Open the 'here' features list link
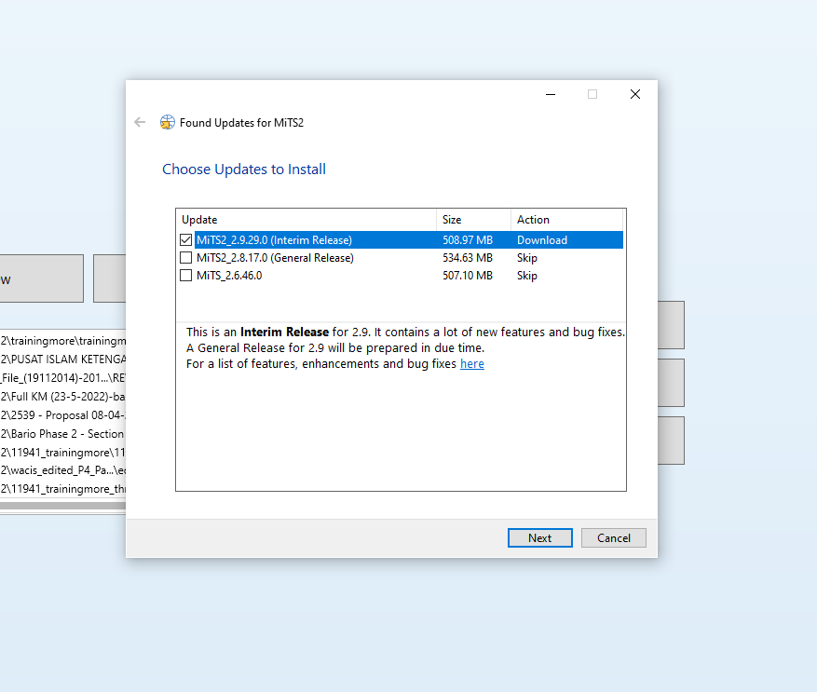 [x=472, y=364]
